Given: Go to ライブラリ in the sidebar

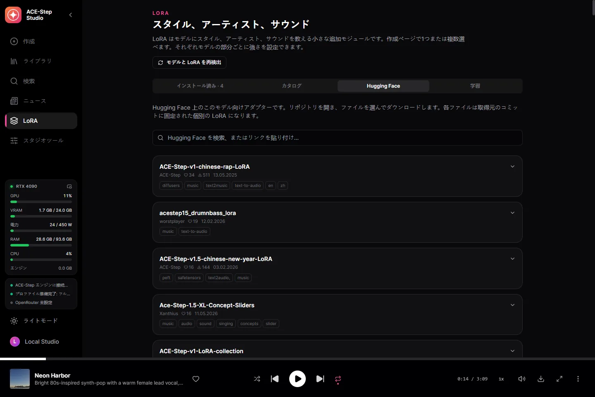Looking at the screenshot, I should coord(41,61).
